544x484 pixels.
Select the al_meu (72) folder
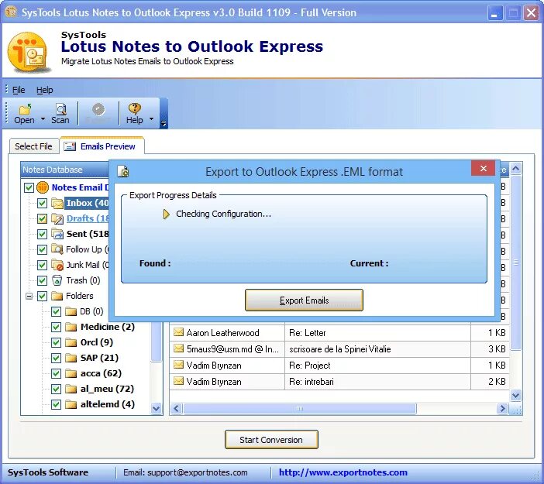[x=107, y=389]
